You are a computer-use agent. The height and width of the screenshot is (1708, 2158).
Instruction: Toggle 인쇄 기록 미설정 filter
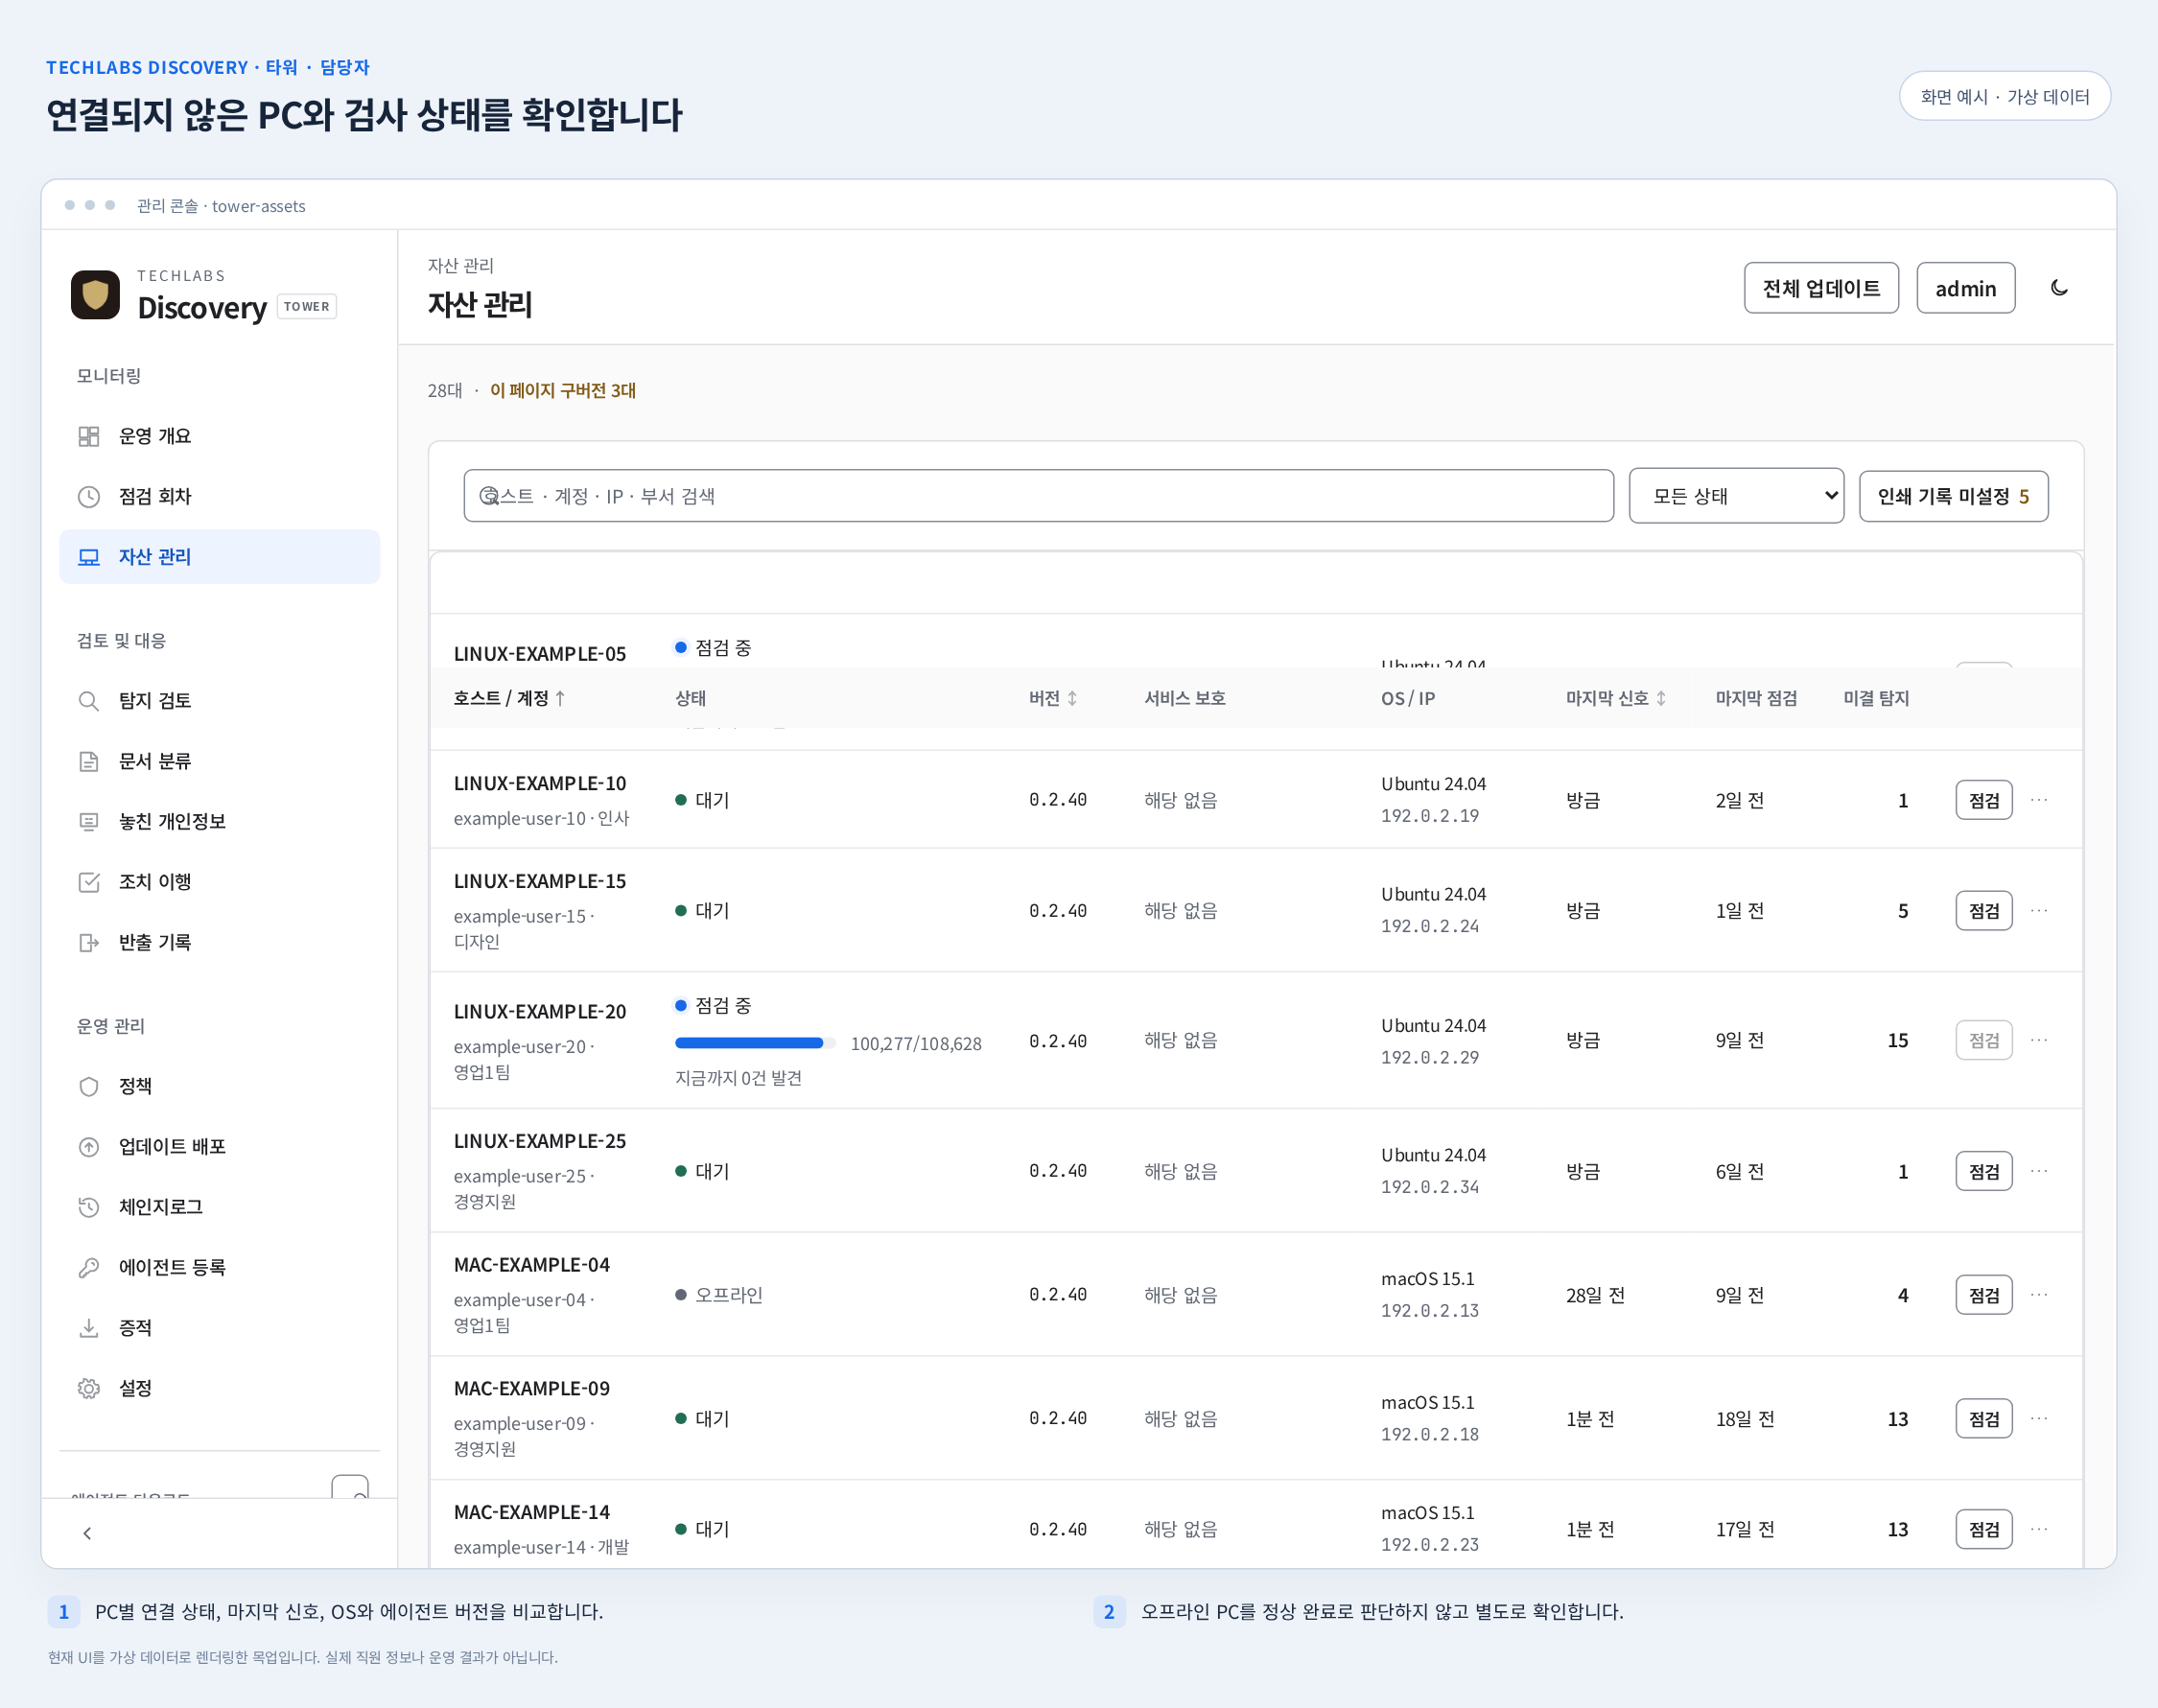pyautogui.click(x=1953, y=496)
